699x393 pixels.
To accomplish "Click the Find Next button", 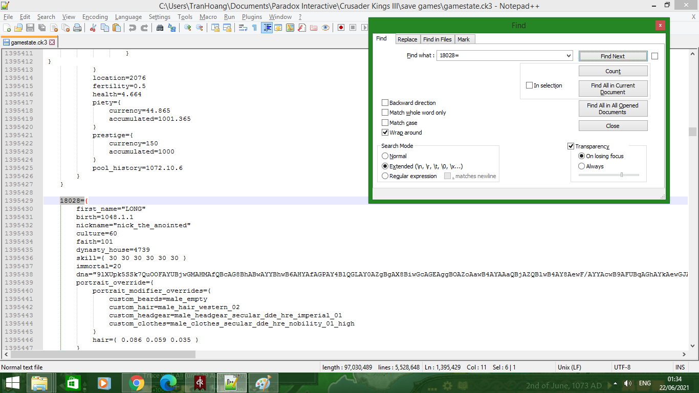I will (x=613, y=56).
